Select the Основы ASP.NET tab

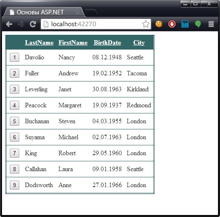point(44,12)
